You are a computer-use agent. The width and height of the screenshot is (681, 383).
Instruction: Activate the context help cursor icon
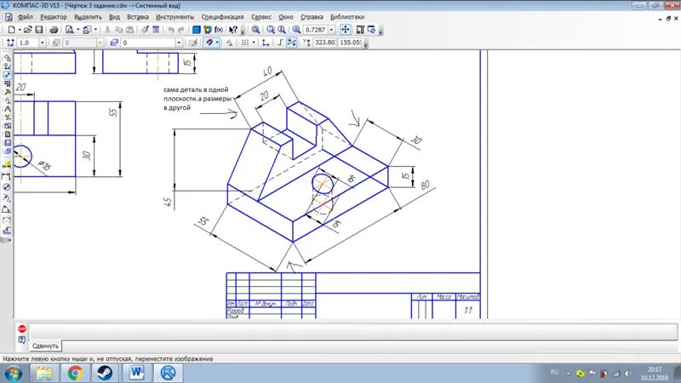[x=233, y=30]
